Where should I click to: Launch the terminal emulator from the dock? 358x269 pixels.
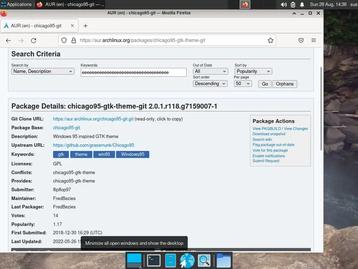(154, 261)
